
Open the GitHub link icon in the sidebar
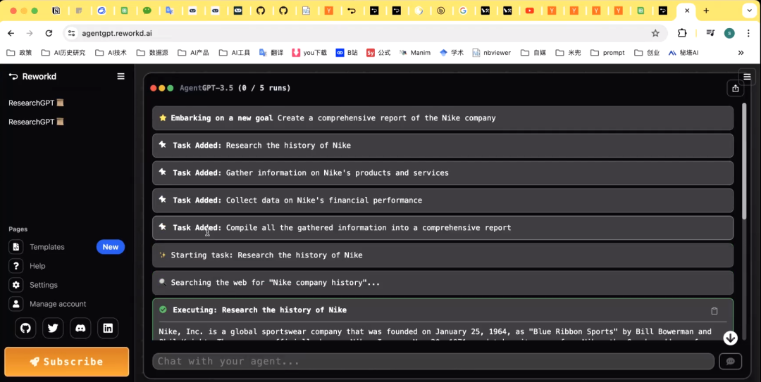tap(25, 329)
